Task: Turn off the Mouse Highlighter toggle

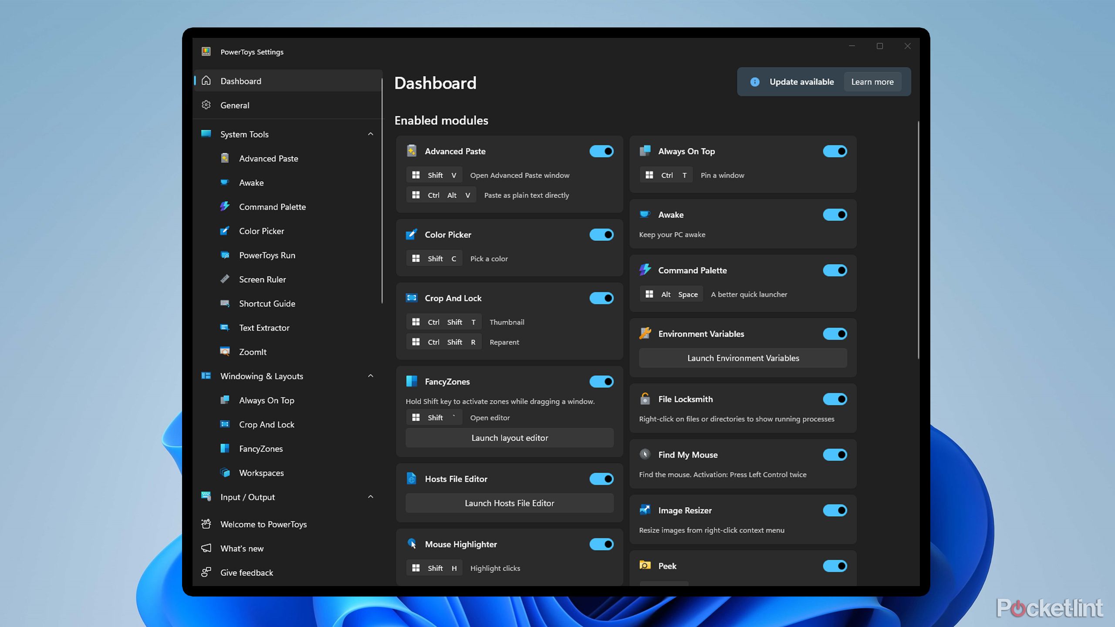Action: click(x=601, y=544)
